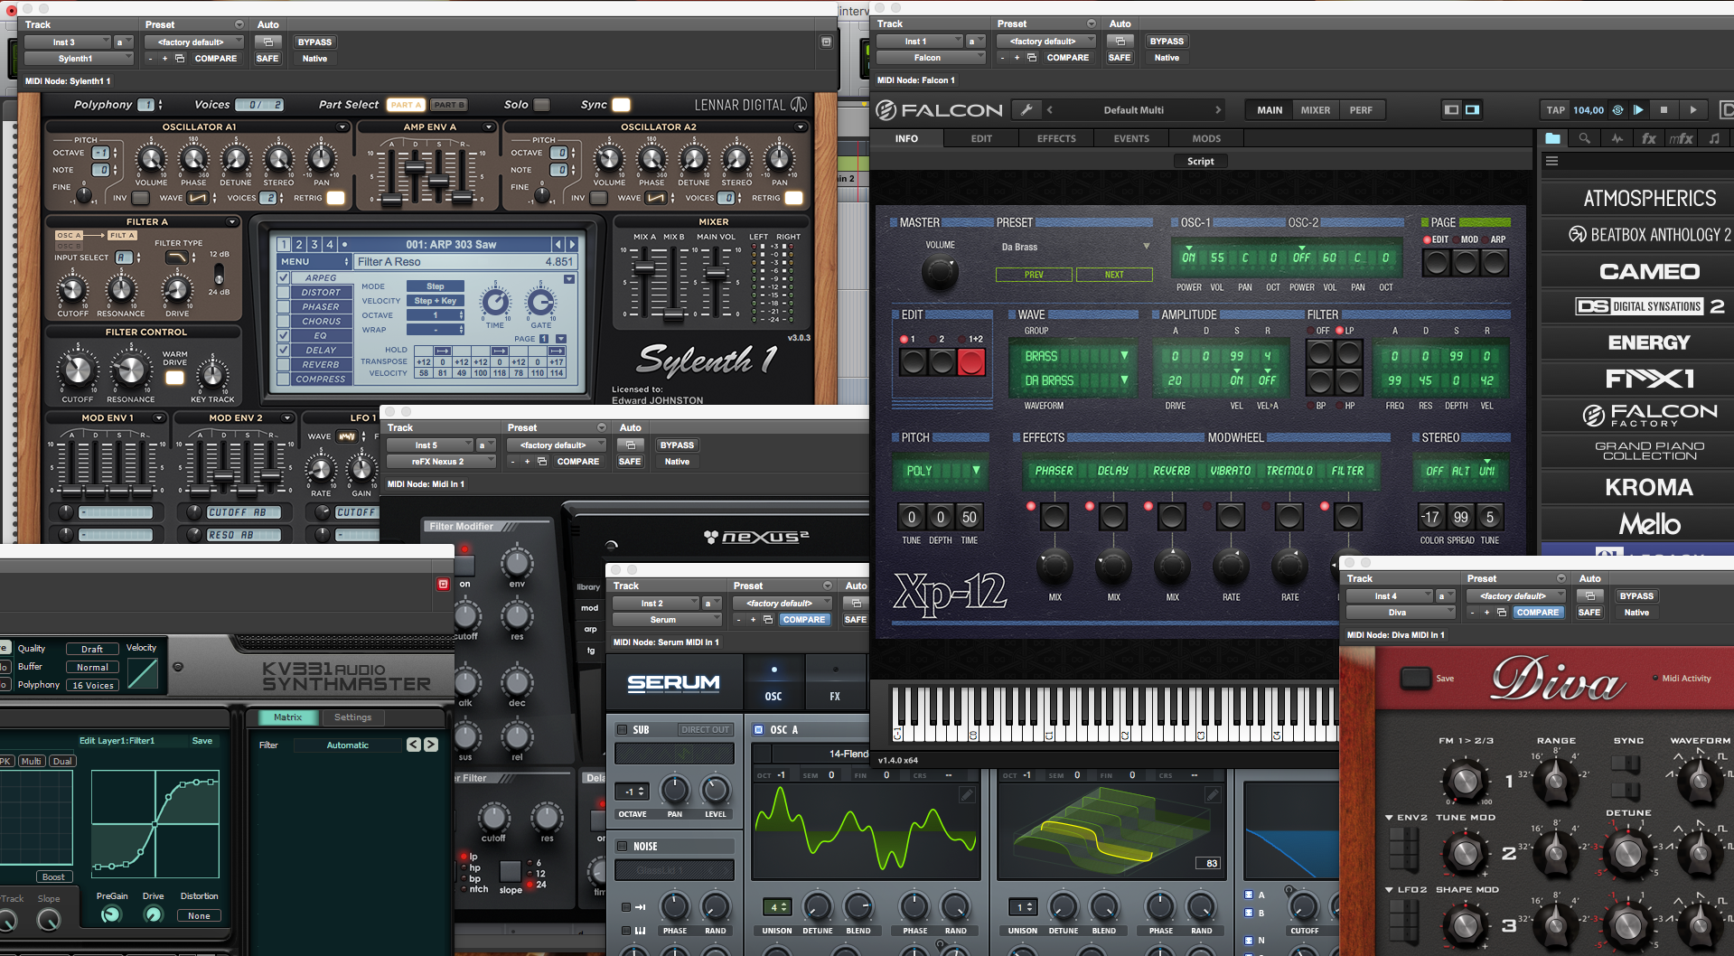Click Falcon's stop transport button

pos(1664,110)
